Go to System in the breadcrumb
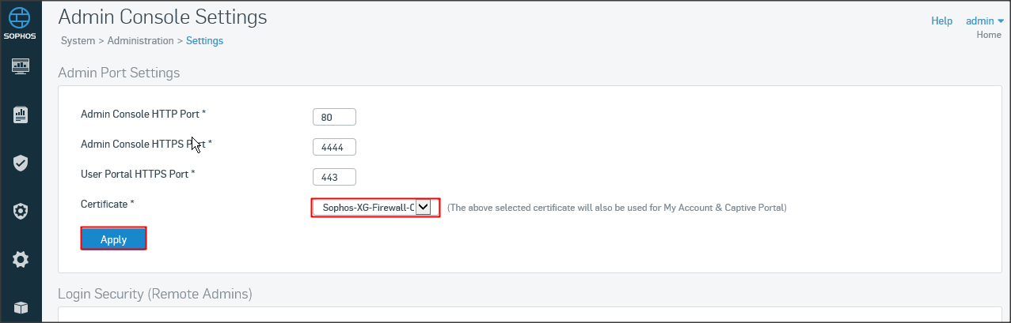This screenshot has height=323, width=1011. click(78, 41)
